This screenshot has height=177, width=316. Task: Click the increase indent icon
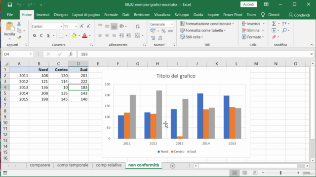(x=128, y=35)
